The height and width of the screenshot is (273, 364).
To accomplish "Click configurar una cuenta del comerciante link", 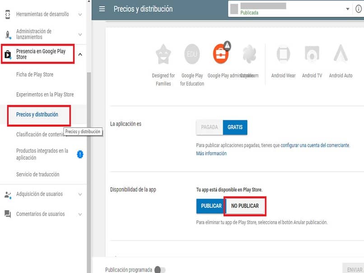I will tap(315, 145).
